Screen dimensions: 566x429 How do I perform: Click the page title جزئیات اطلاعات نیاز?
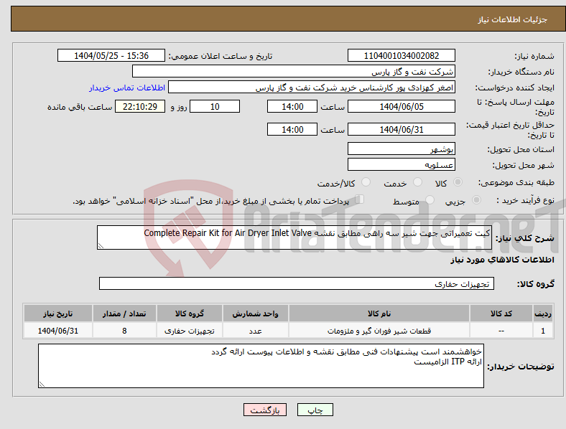coord(513,19)
